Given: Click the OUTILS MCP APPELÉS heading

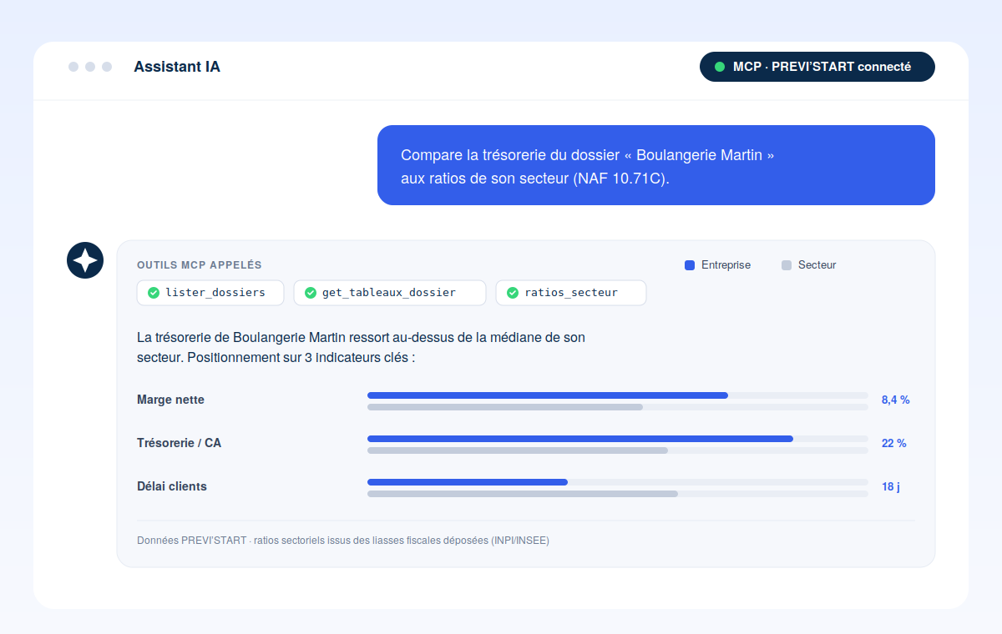Looking at the screenshot, I should click(200, 265).
